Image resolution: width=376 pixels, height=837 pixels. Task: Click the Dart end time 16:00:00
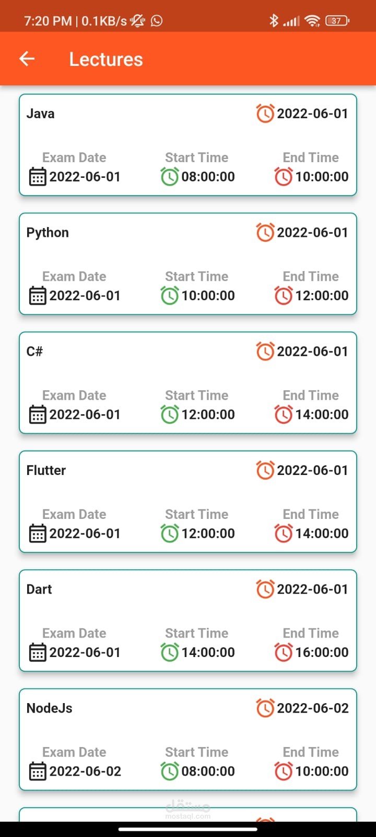click(x=322, y=652)
